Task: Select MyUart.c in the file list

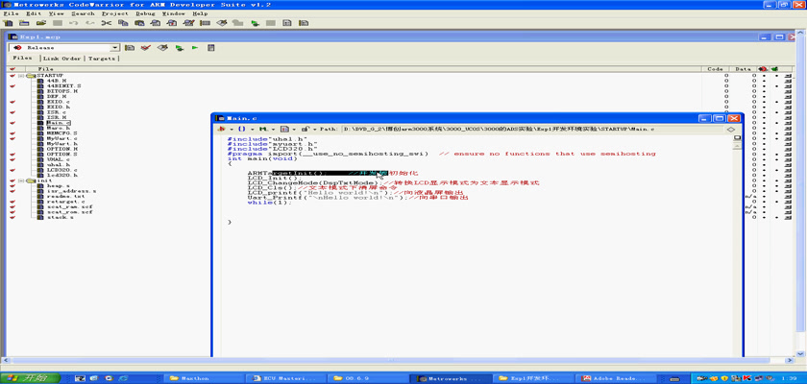Action: pyautogui.click(x=61, y=138)
